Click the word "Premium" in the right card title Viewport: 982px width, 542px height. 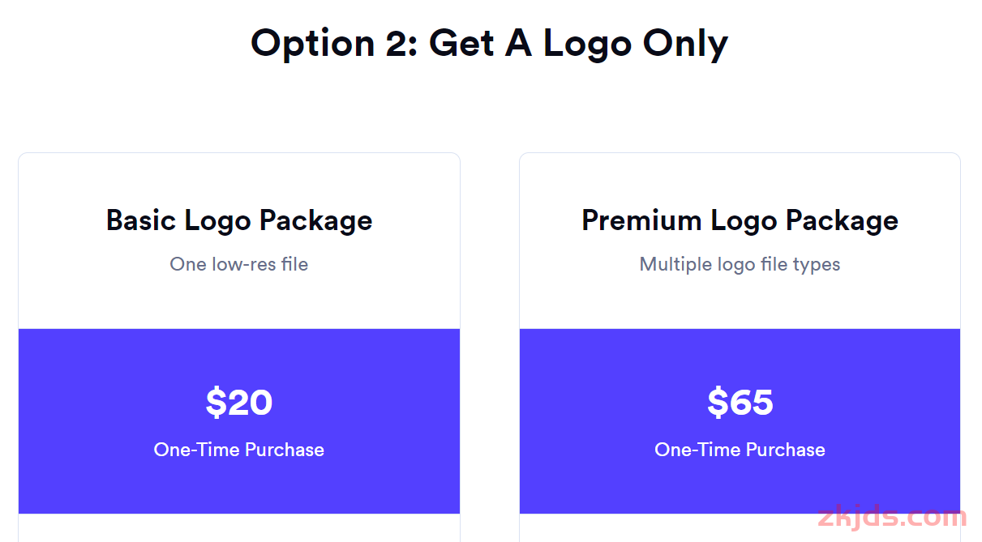point(642,220)
